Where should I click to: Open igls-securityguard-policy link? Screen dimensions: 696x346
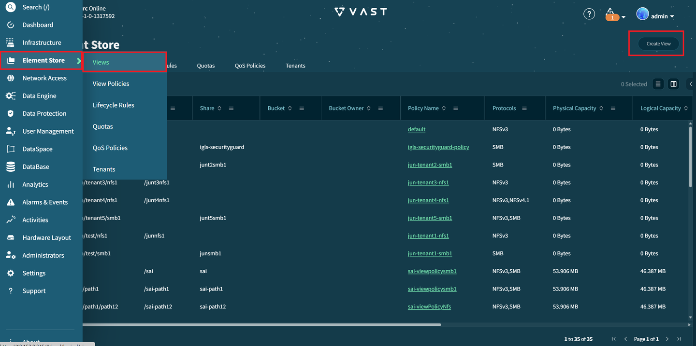[x=438, y=147]
